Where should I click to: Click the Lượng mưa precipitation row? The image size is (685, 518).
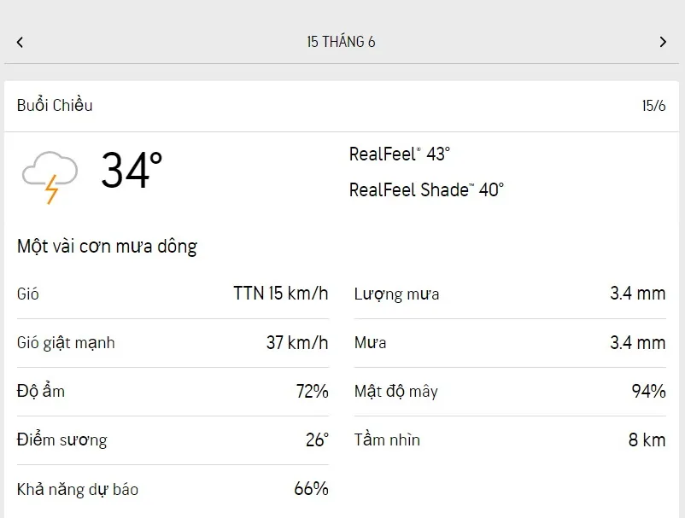pyautogui.click(x=509, y=294)
